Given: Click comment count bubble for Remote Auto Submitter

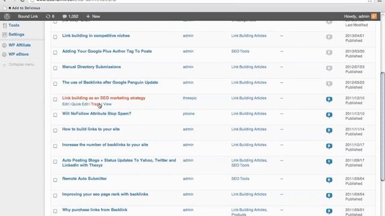Looking at the screenshot, I should tap(329, 180).
